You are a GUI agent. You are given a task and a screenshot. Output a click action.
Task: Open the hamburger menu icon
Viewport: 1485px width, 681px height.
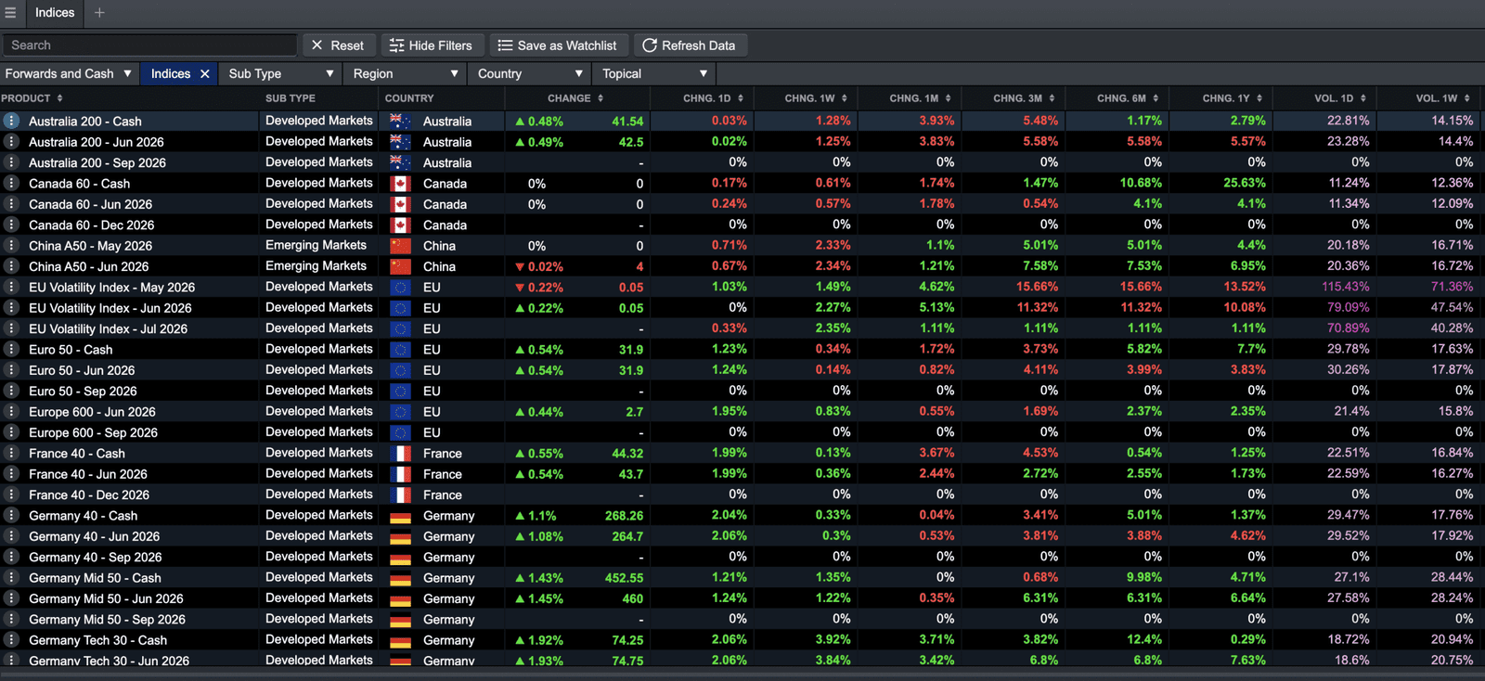point(10,13)
